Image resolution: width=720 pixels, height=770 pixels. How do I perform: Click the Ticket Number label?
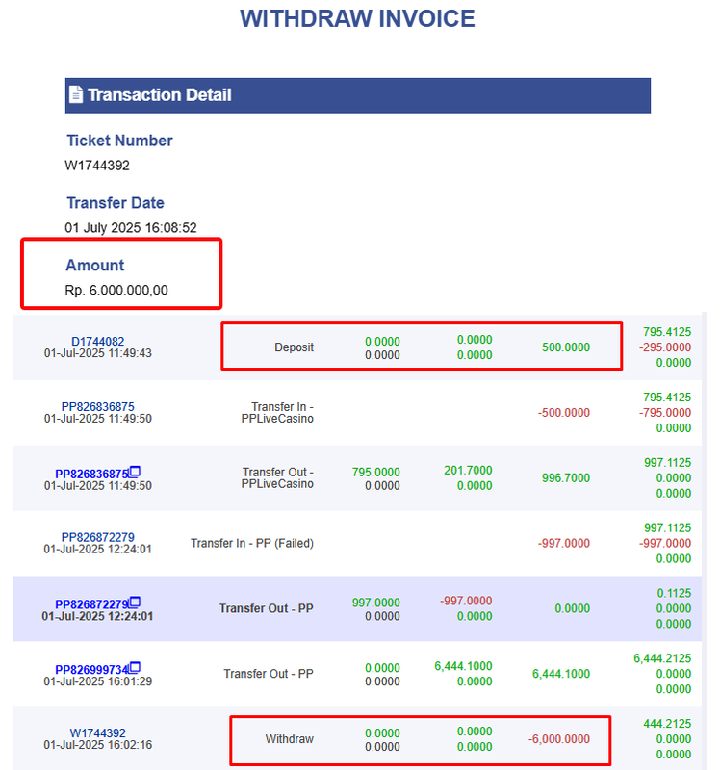click(x=119, y=141)
